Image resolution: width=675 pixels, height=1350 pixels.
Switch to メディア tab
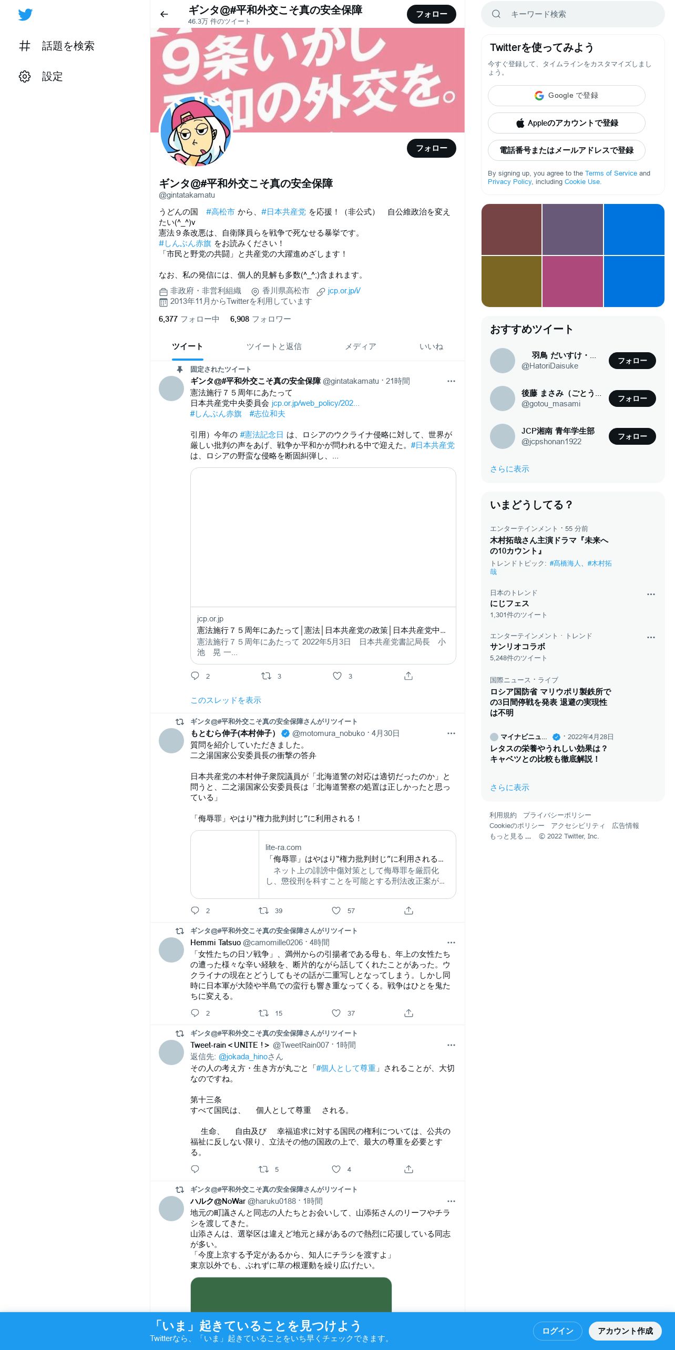click(360, 346)
